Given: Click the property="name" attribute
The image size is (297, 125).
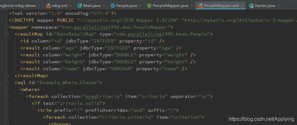Looking at the screenshot, I should 157,69.
